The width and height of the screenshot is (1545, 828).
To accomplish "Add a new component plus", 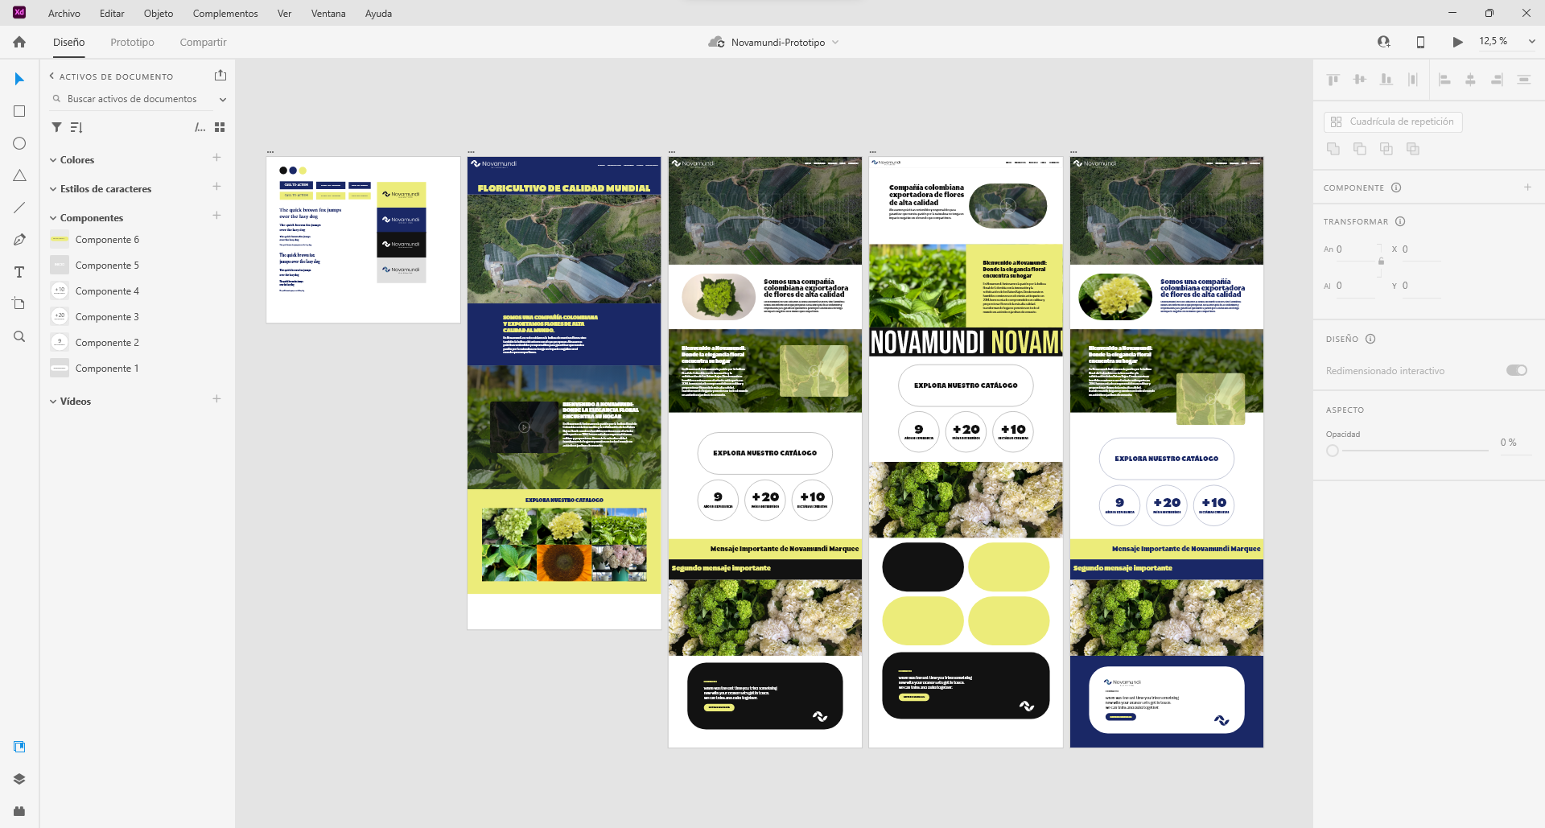I will coord(216,216).
